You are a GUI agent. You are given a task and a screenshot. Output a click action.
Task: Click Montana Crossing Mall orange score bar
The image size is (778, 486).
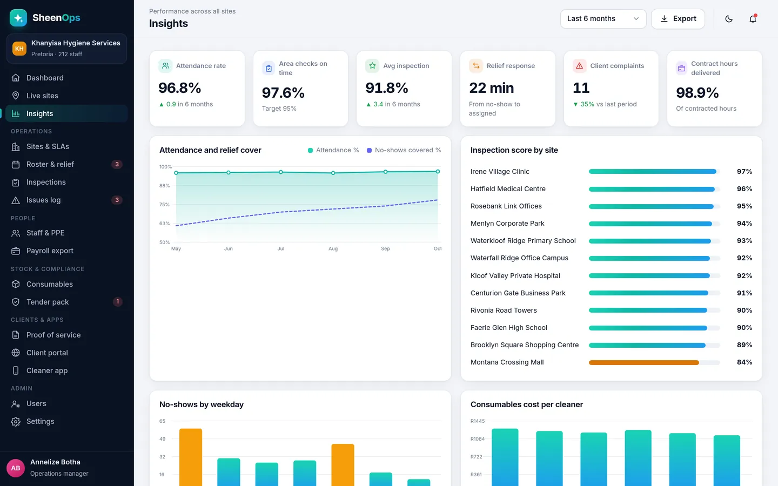tap(644, 362)
